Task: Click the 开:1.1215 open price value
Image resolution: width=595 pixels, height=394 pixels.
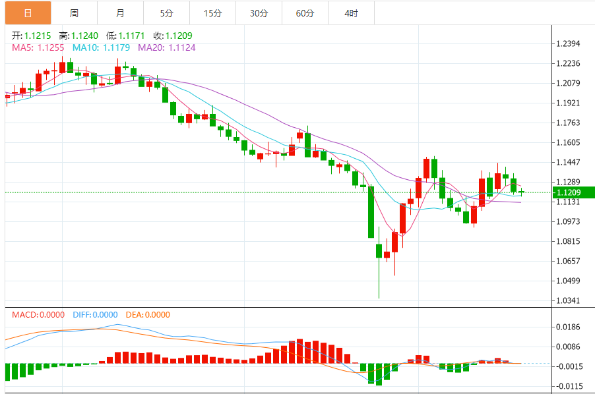Action: point(31,36)
